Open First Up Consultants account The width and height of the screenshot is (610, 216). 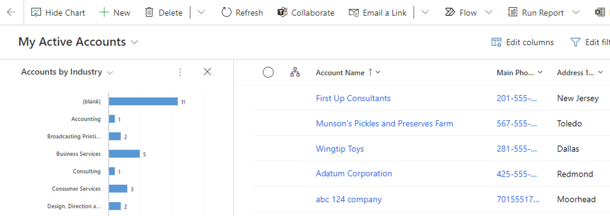click(353, 98)
